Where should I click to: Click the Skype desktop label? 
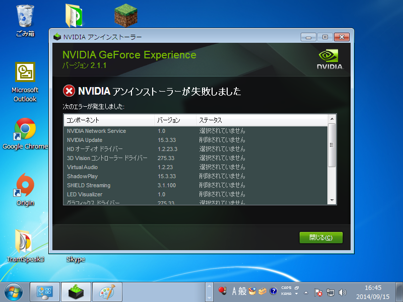click(76, 259)
